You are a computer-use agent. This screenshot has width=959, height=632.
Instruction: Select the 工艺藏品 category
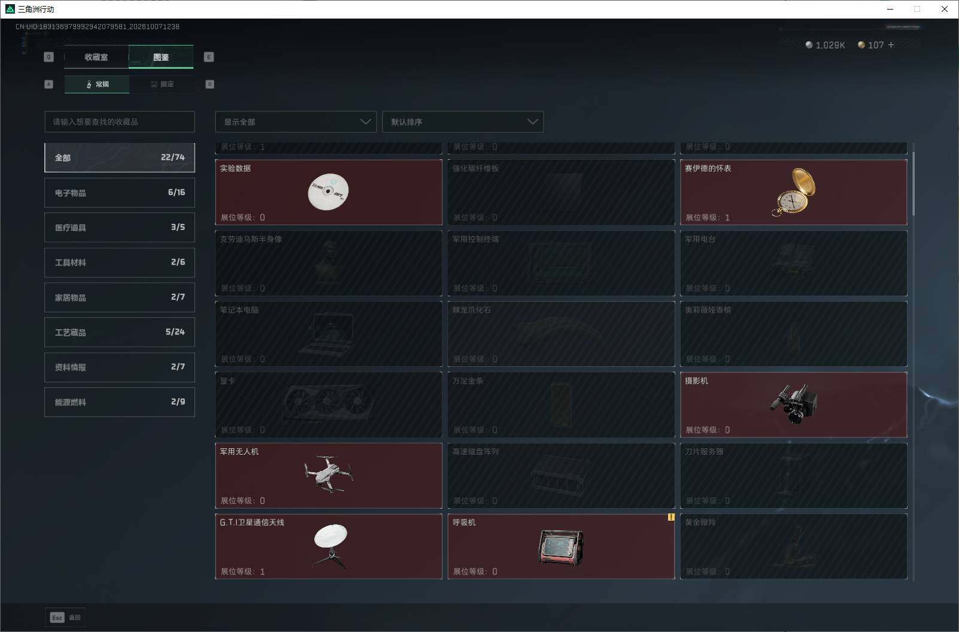pyautogui.click(x=120, y=332)
